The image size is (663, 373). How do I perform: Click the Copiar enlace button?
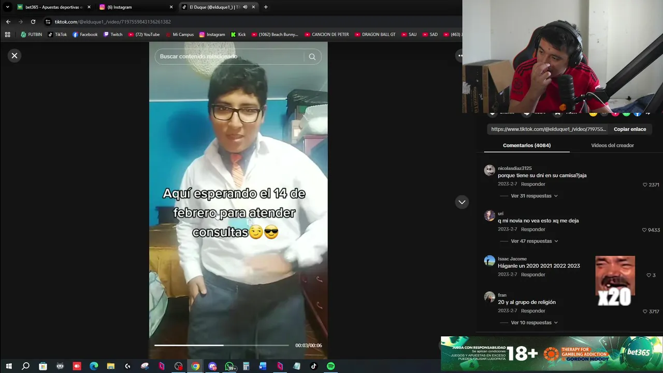click(x=630, y=129)
